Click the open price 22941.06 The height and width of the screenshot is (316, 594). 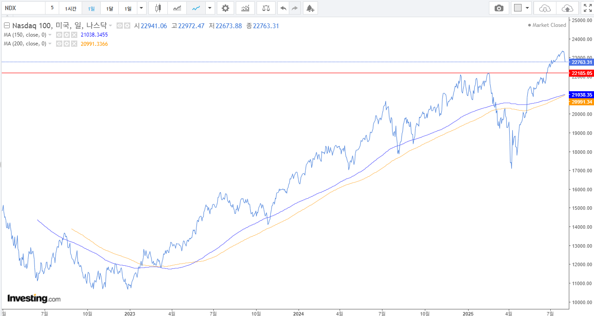[154, 26]
